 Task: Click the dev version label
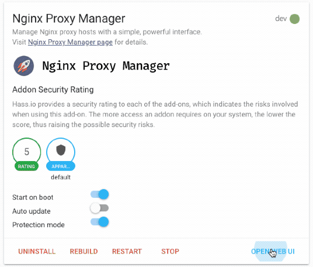(281, 19)
